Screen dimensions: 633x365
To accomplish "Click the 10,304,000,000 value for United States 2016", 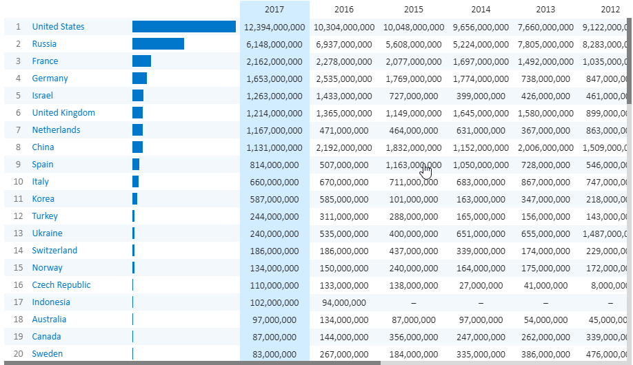I will tap(344, 28).
